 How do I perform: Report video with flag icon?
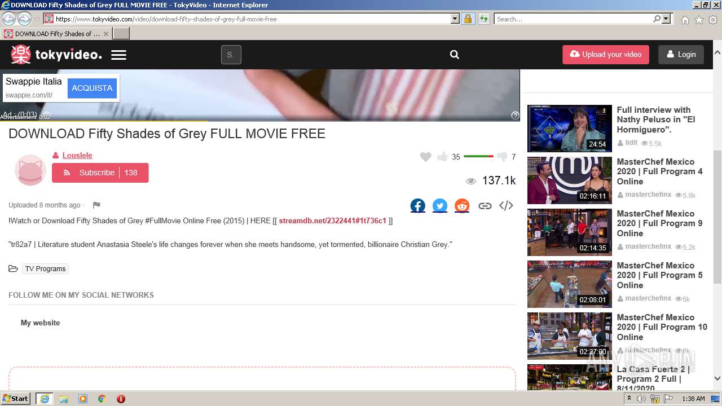tap(96, 205)
